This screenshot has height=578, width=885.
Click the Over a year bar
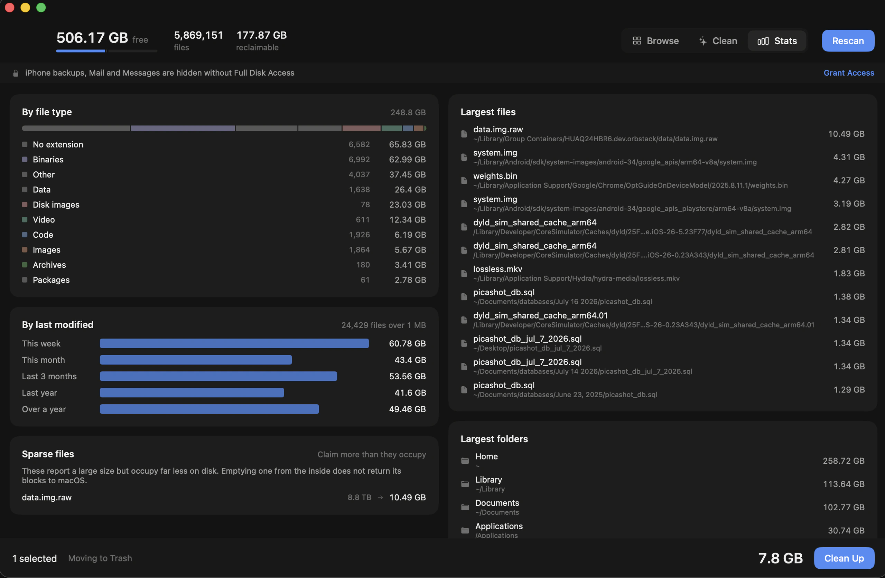point(209,409)
